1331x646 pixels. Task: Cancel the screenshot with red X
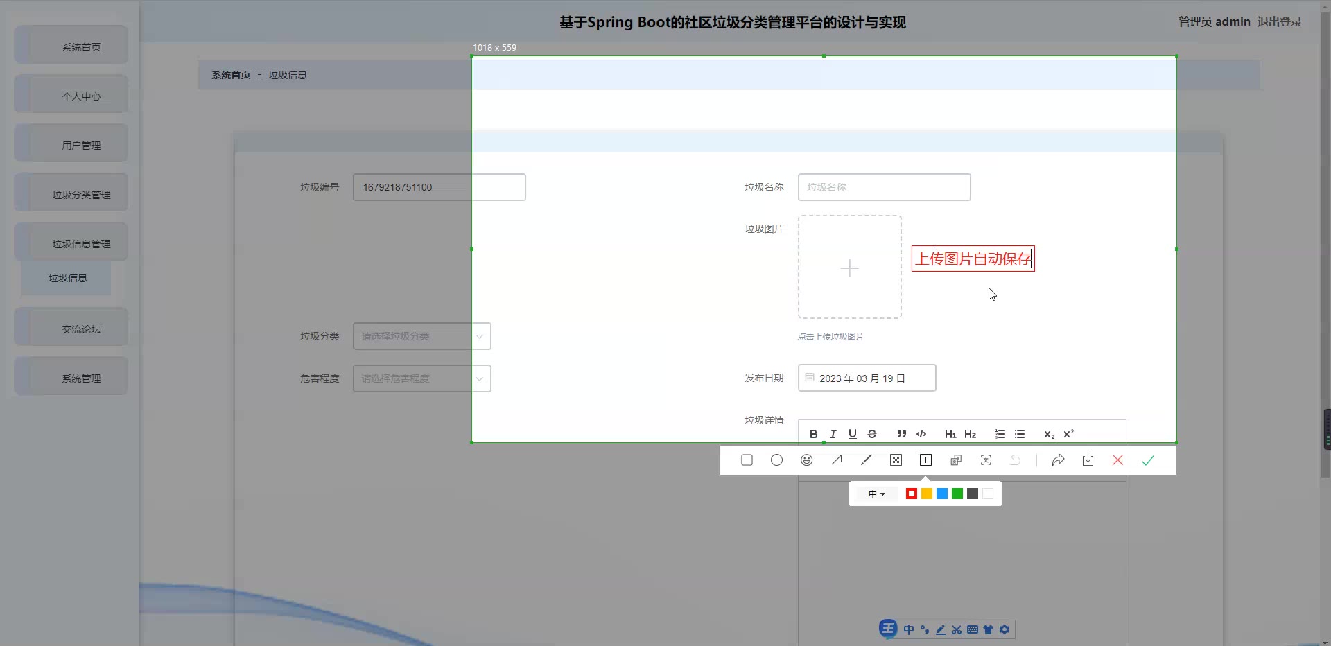click(1117, 460)
